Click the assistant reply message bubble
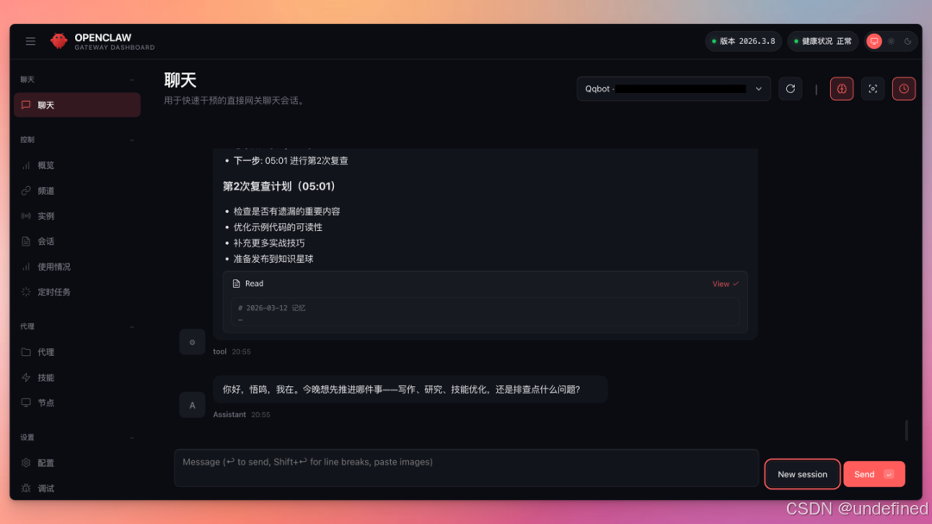Image resolution: width=932 pixels, height=524 pixels. [410, 390]
